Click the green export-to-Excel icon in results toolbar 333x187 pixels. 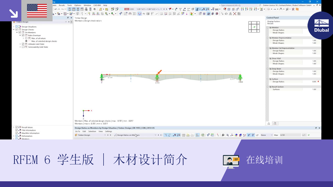click(203, 135)
